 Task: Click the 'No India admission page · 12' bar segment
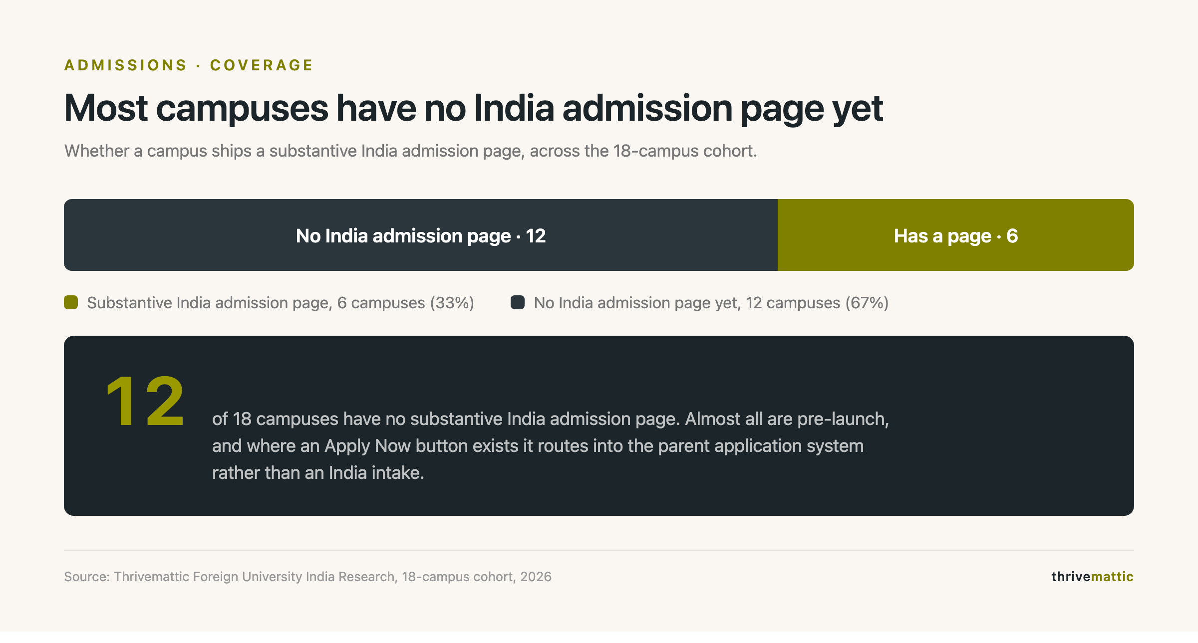(421, 235)
